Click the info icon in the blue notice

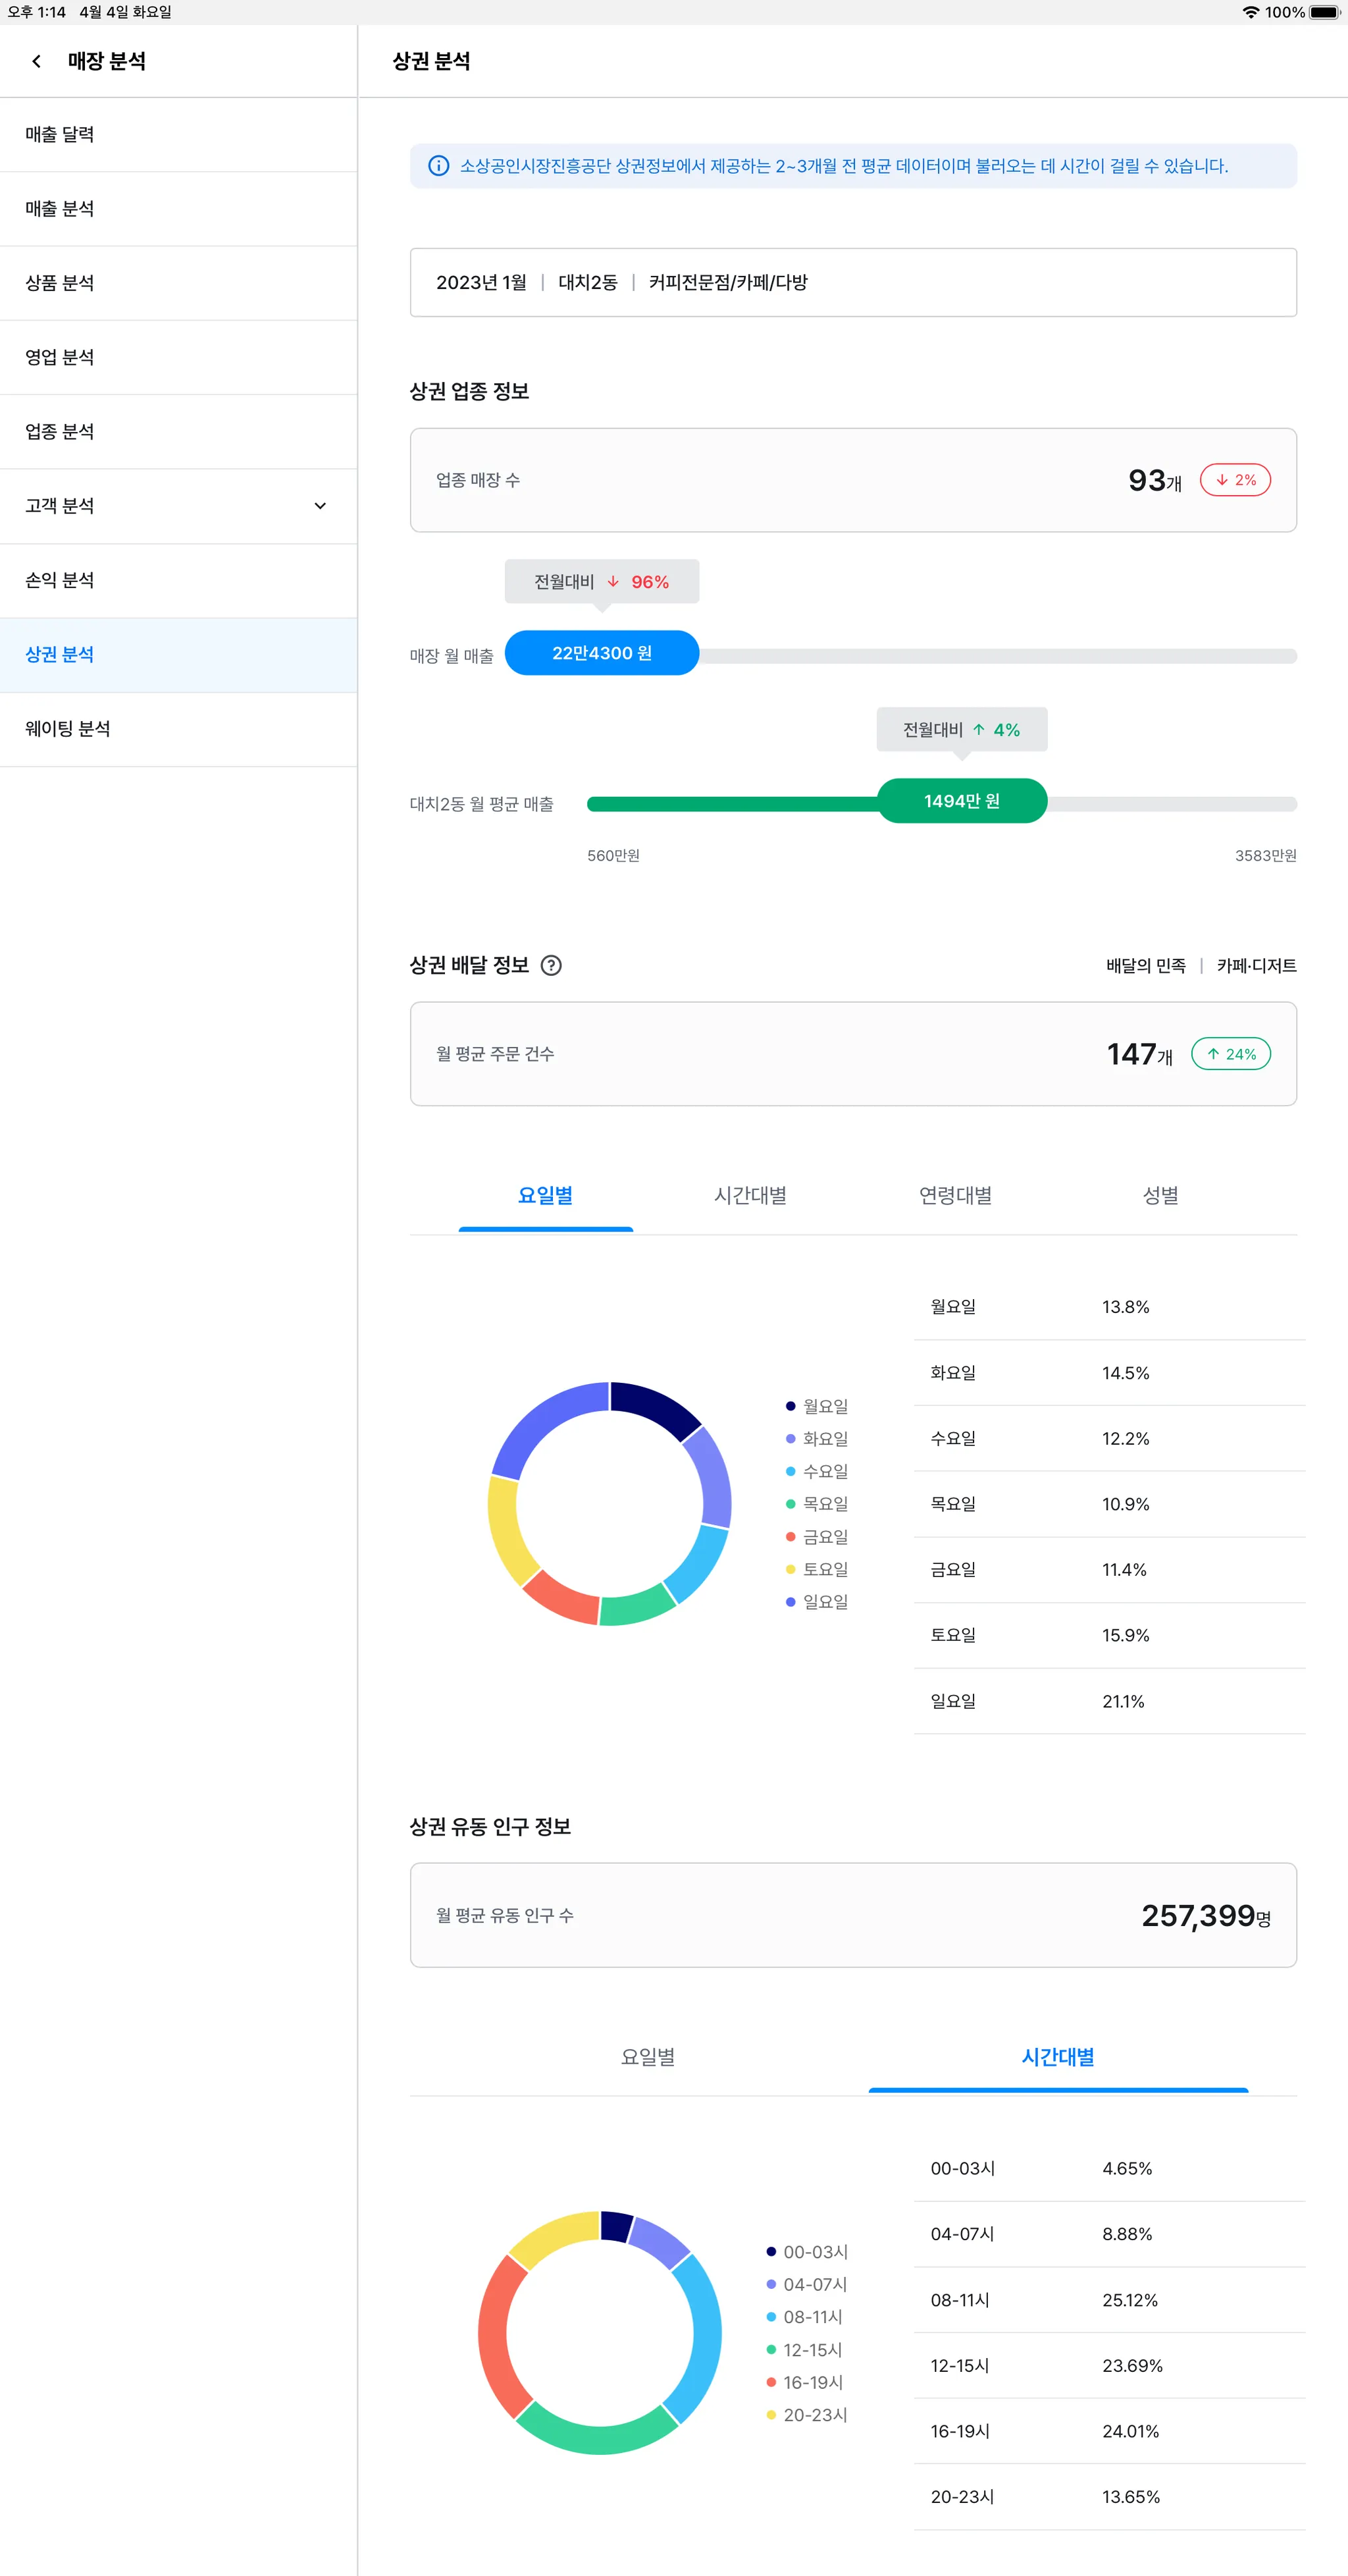tap(438, 166)
